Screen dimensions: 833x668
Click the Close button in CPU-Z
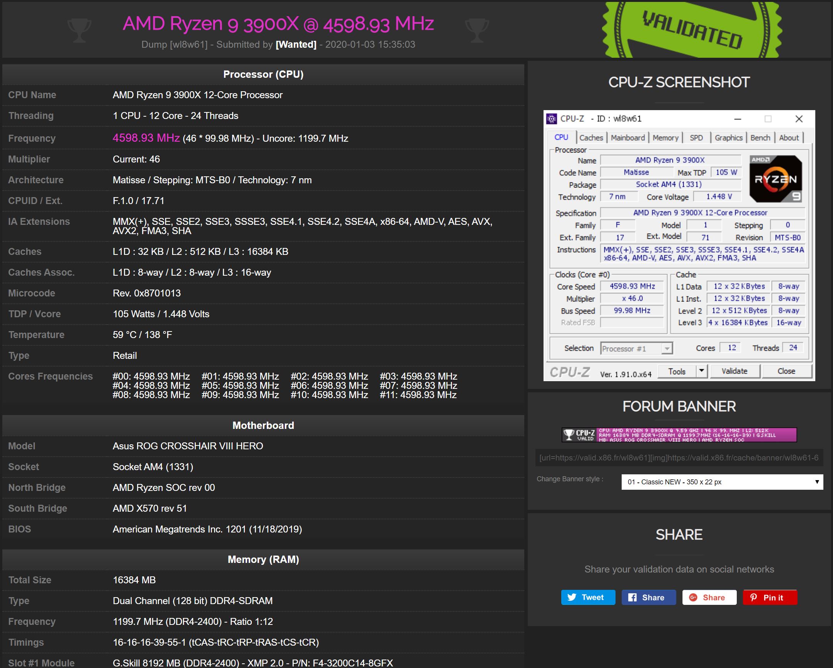pyautogui.click(x=786, y=371)
